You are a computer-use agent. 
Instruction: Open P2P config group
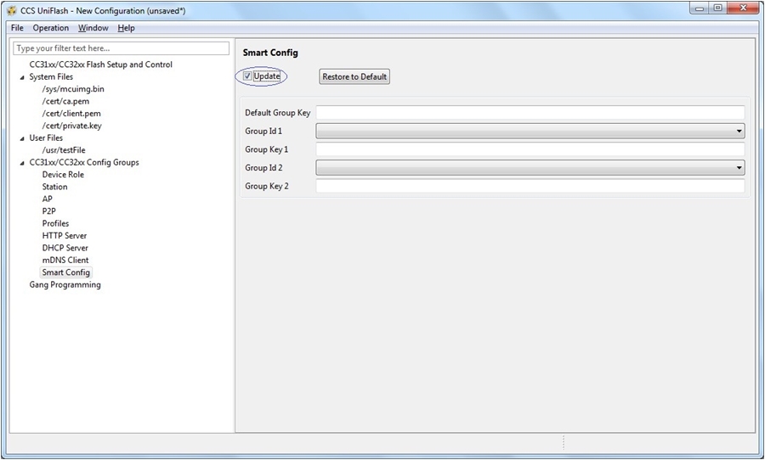(x=48, y=211)
